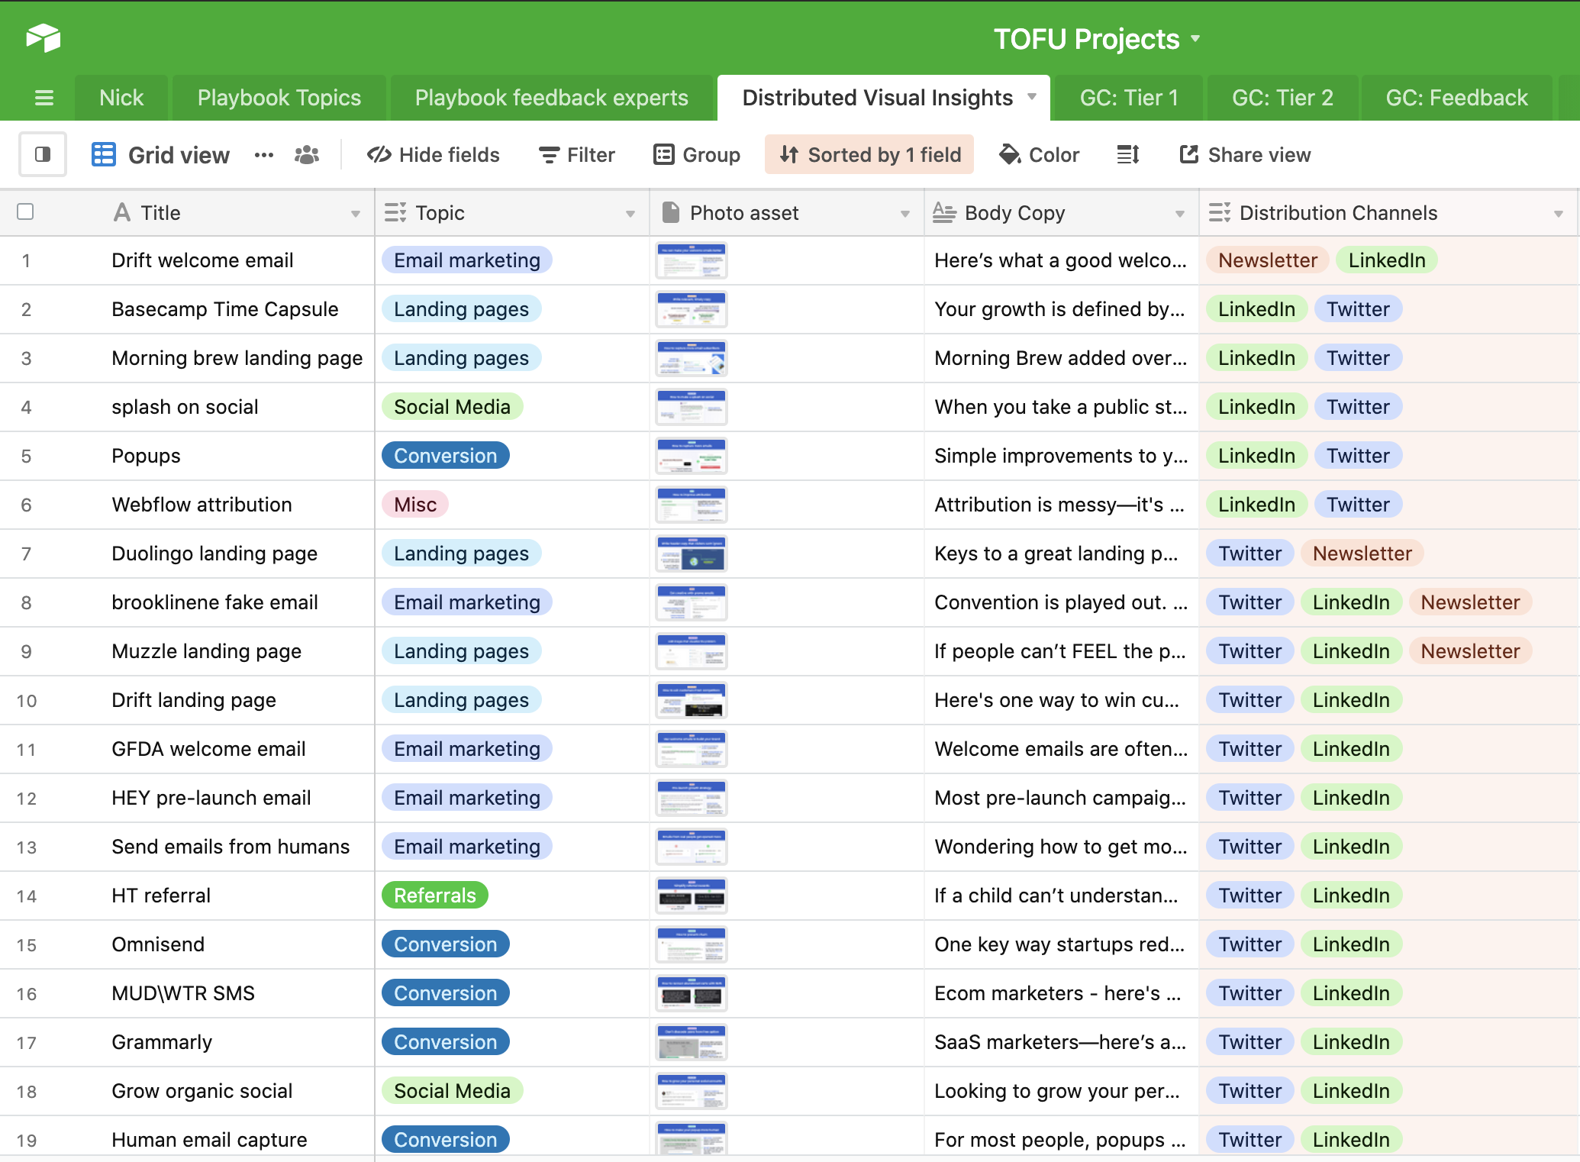Click Conversion tag in the Popups row
1580x1162 pixels.
446,456
